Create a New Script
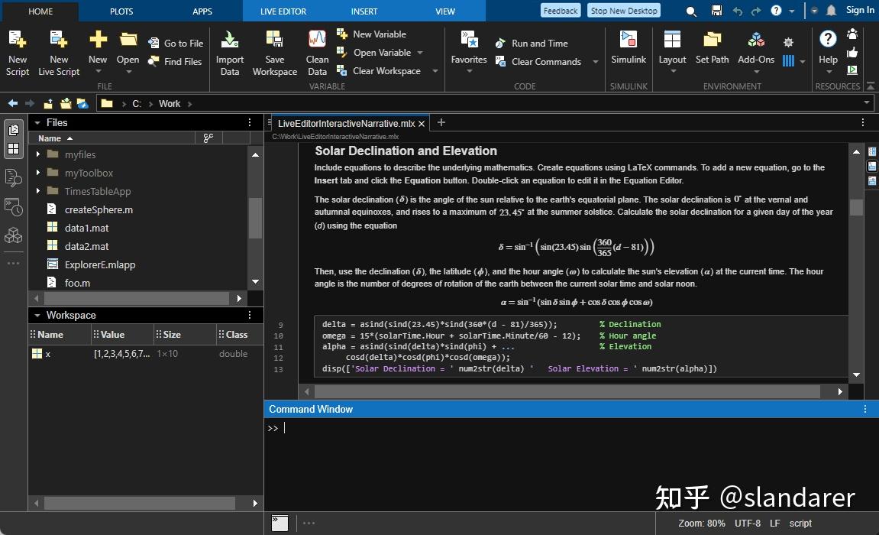 [x=17, y=52]
